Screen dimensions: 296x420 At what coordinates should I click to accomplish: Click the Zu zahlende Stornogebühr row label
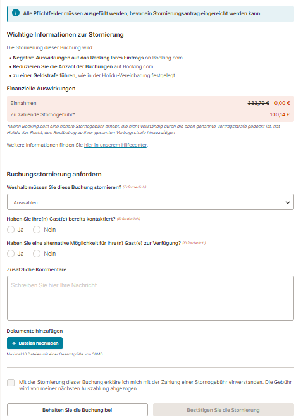click(43, 114)
